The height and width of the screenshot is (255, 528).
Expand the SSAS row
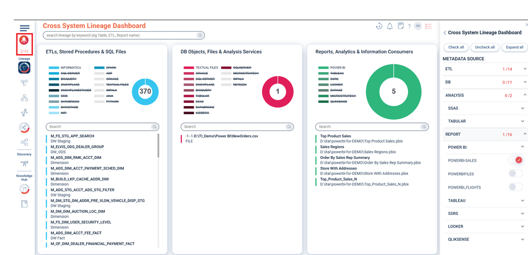(x=485, y=108)
